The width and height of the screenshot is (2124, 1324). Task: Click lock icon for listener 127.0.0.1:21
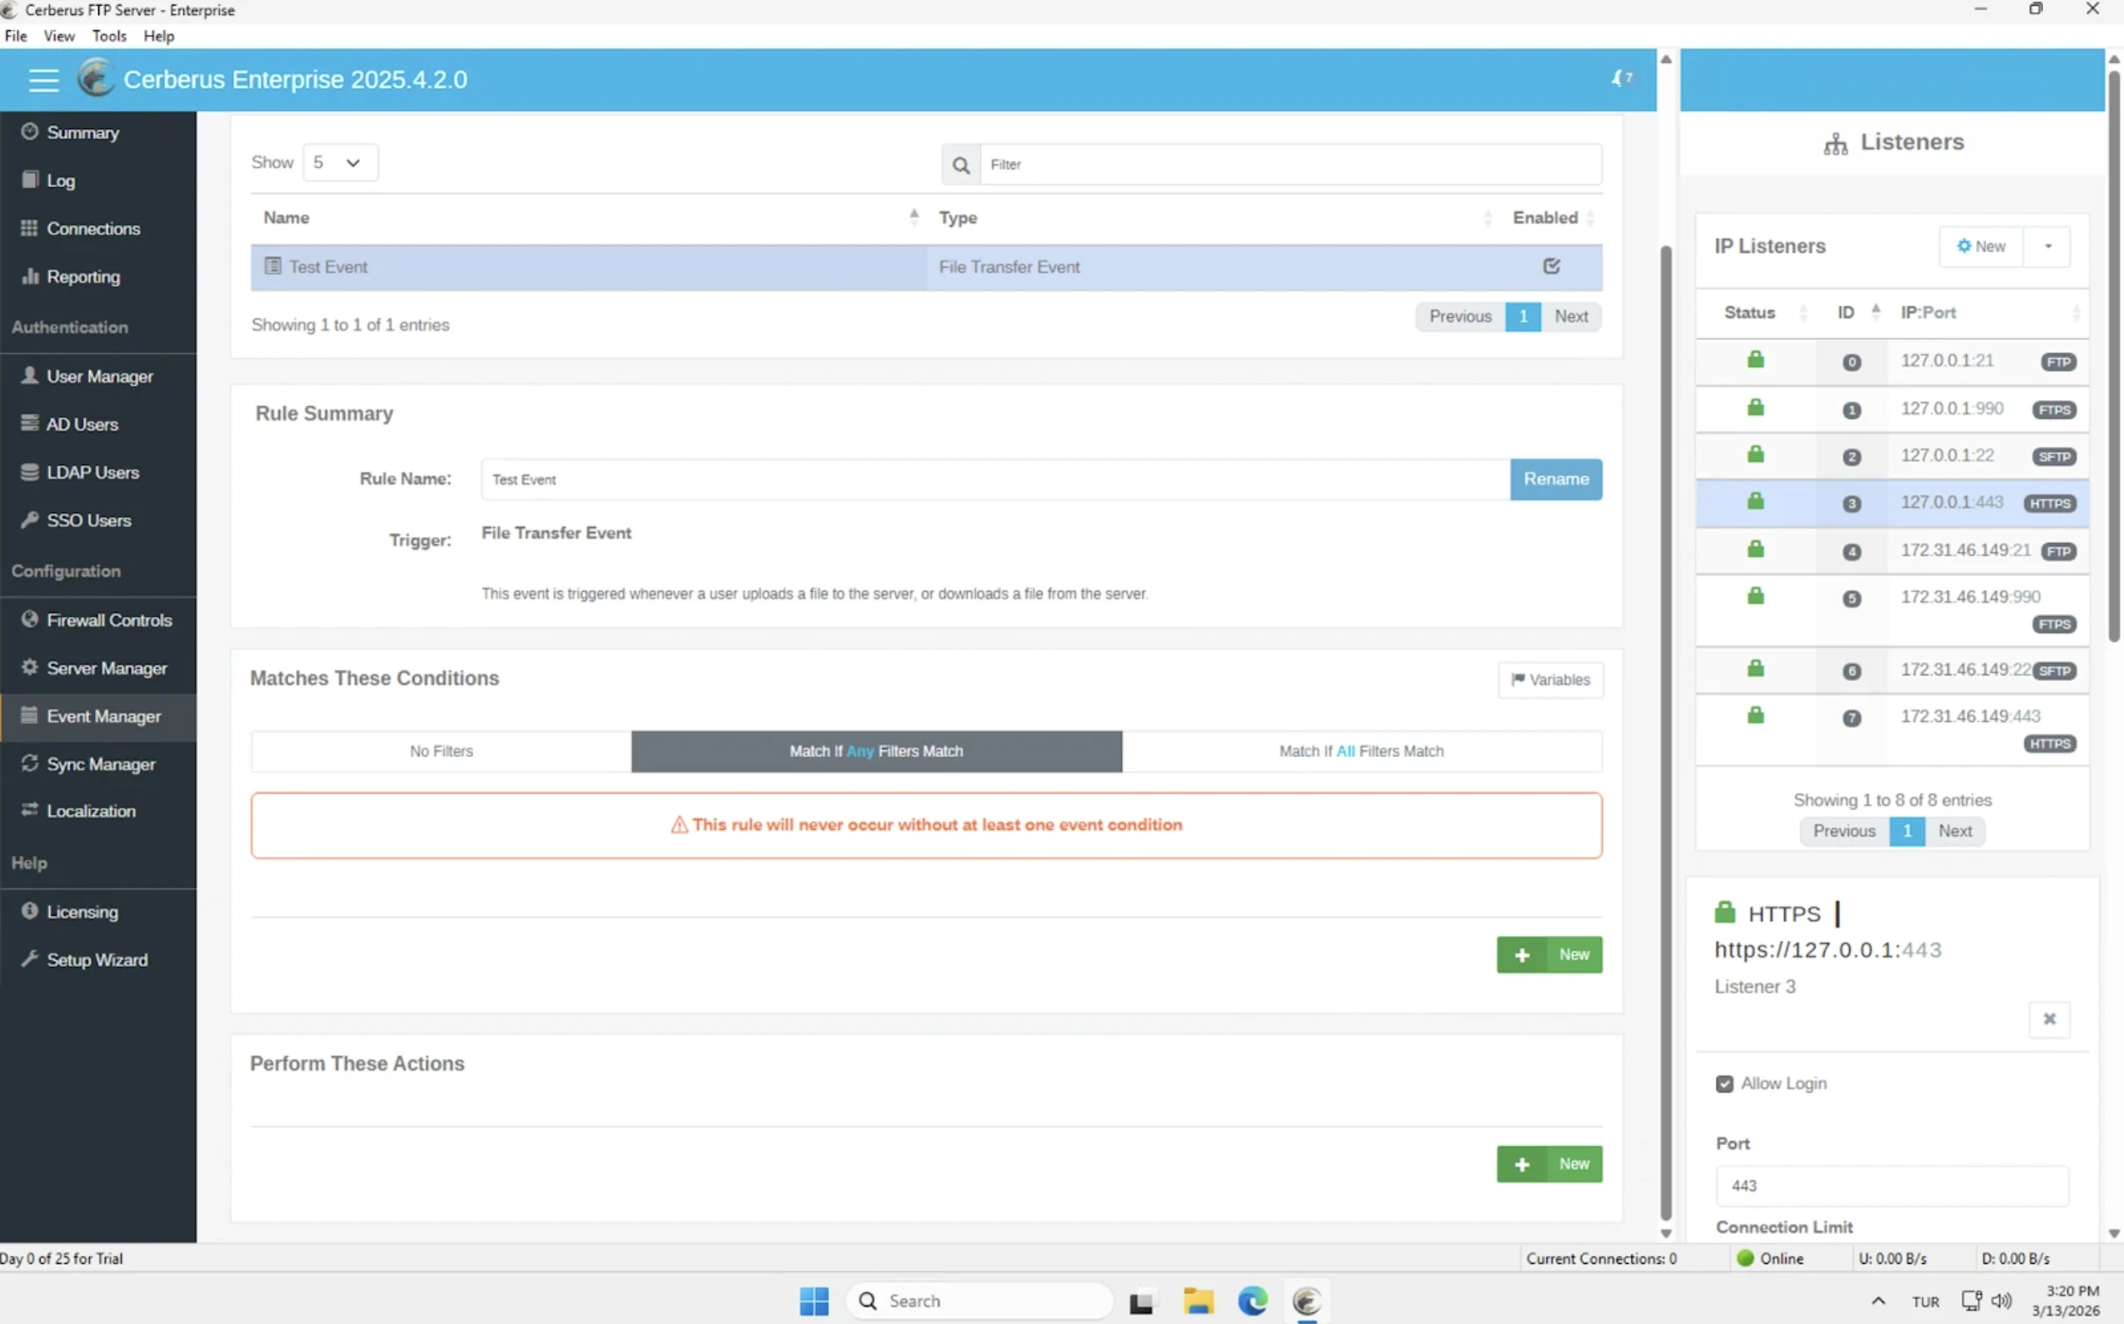(x=1755, y=360)
